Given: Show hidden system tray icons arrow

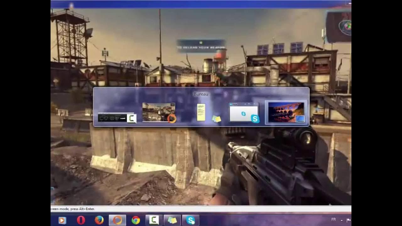Looking at the screenshot, I should click(342, 220).
